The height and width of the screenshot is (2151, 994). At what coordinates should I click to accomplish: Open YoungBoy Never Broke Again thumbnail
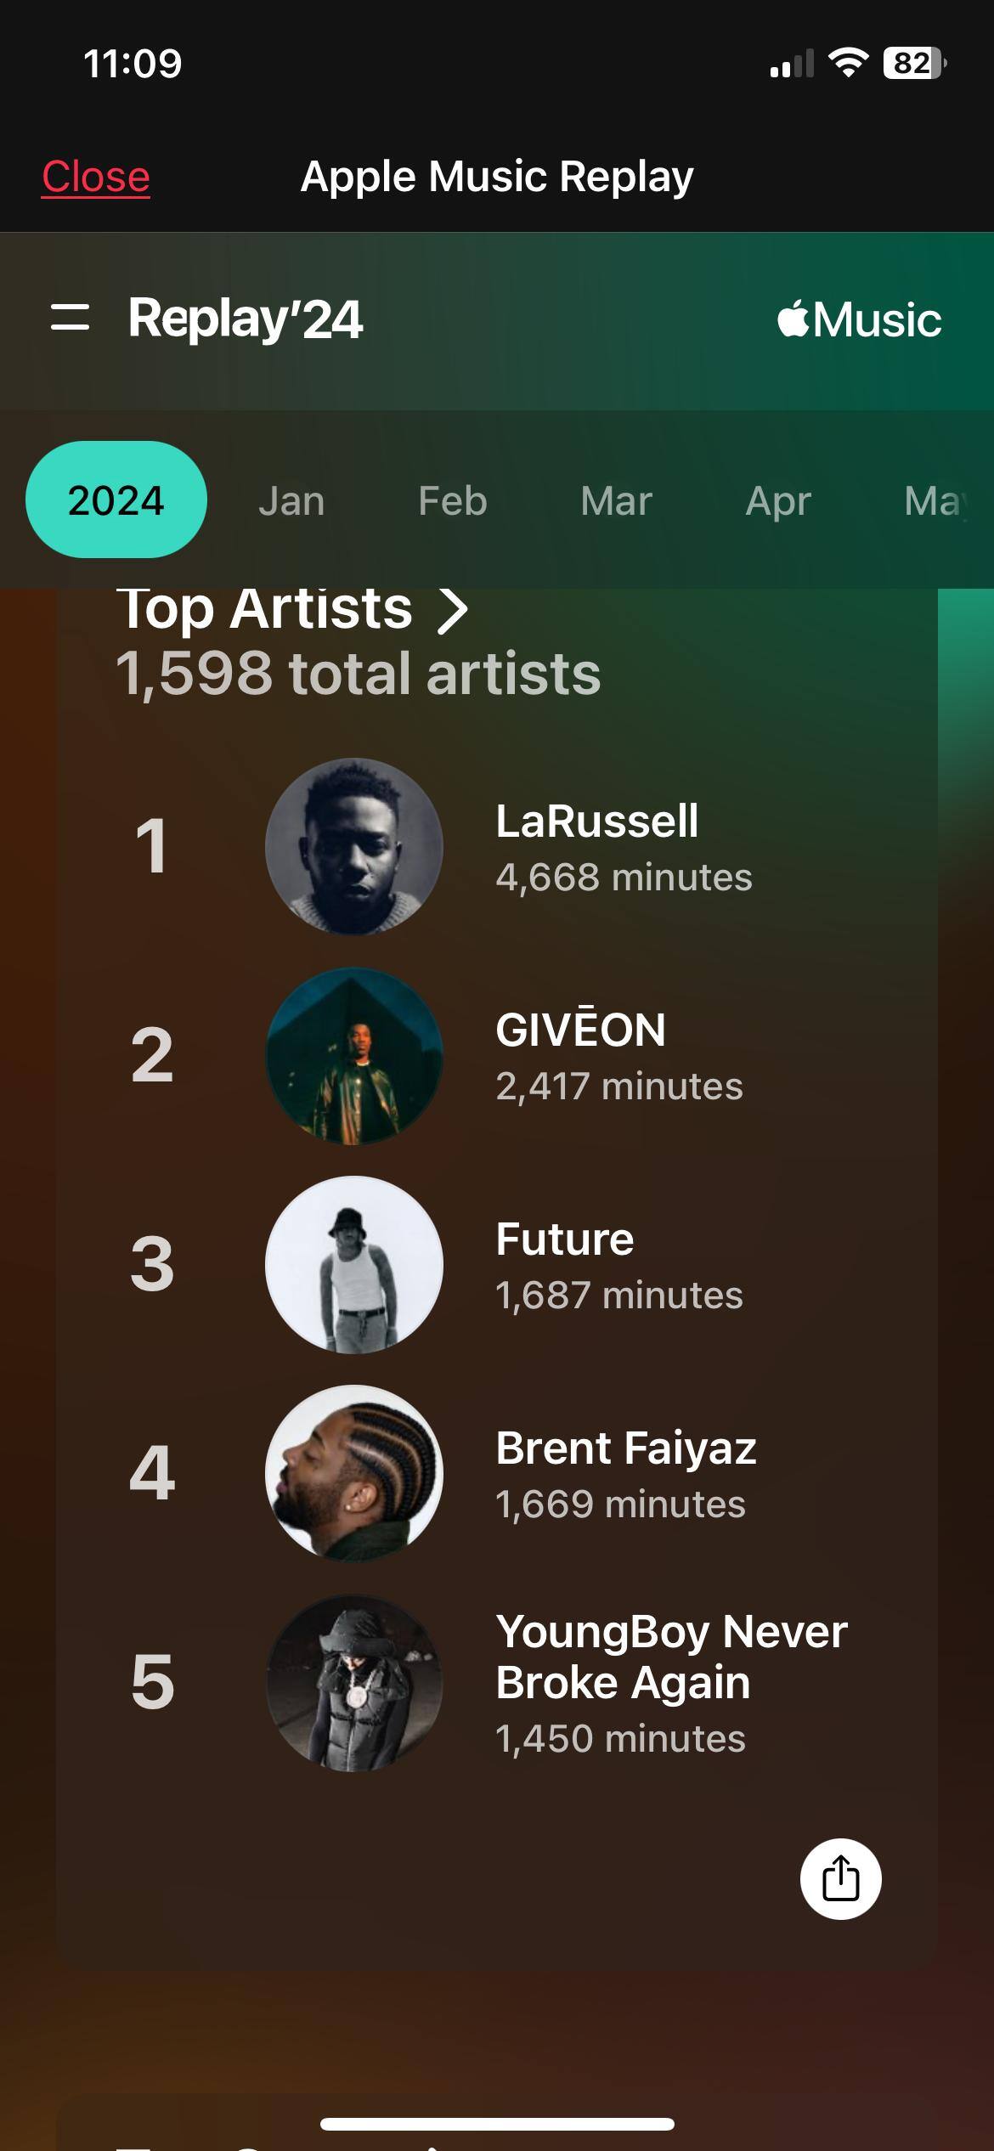[354, 1682]
